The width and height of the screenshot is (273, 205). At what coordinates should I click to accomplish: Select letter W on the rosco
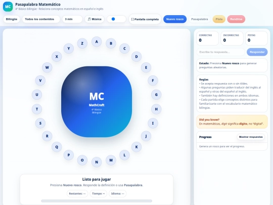pos(47,67)
